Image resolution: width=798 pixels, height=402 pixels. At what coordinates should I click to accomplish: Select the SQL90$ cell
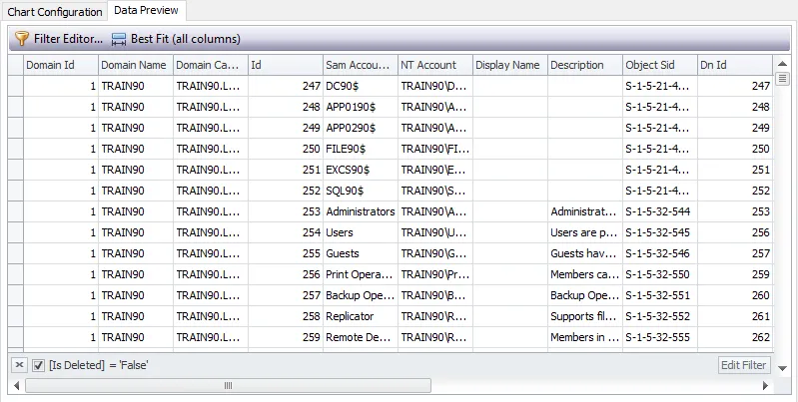tap(361, 191)
